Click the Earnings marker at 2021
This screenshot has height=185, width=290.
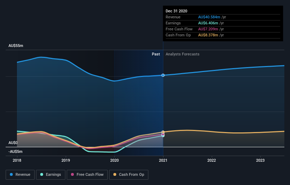click(163, 136)
